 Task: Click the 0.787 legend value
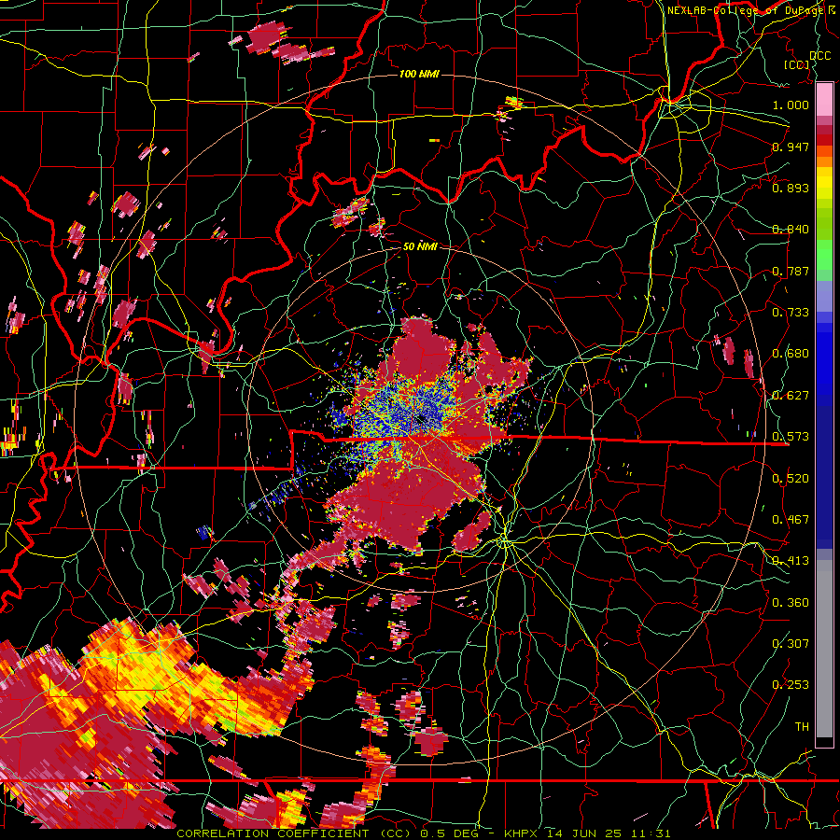(791, 271)
